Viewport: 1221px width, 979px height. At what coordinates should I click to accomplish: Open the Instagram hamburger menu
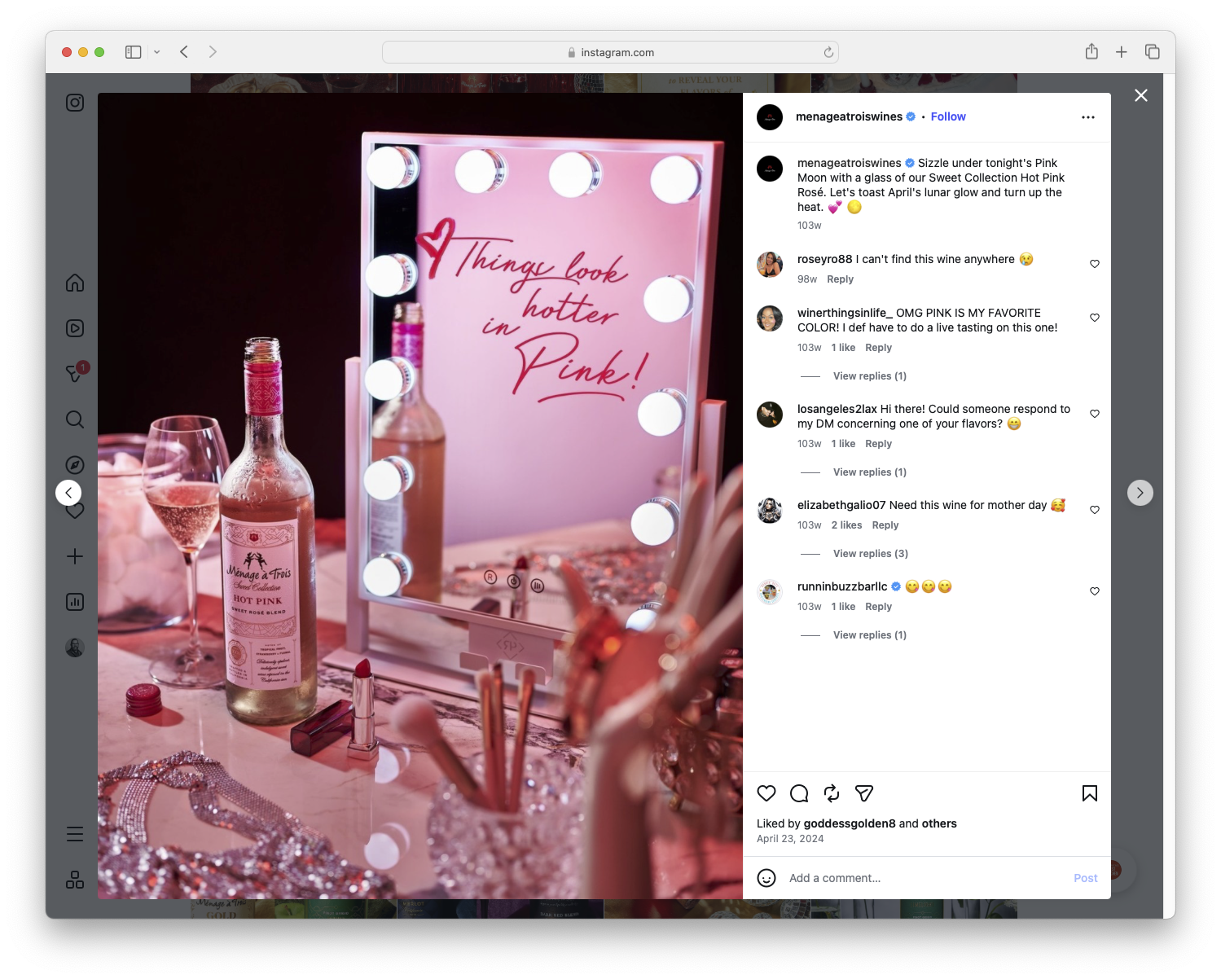click(74, 833)
